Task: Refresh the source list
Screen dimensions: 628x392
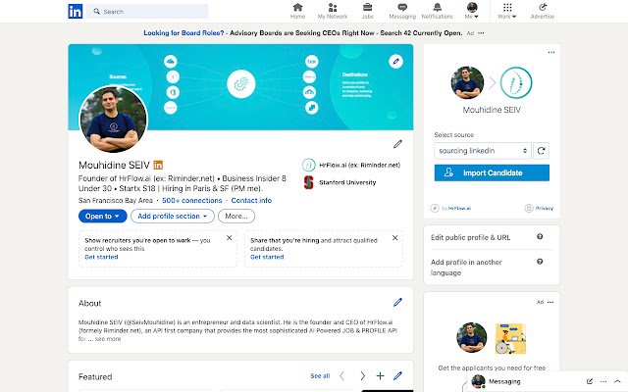Action: 541,151
